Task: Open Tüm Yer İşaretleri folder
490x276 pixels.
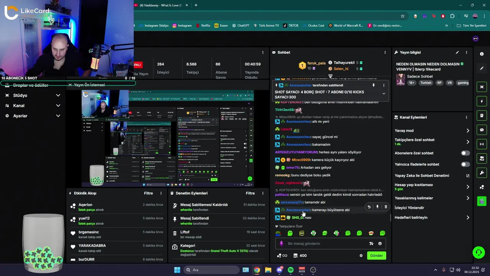Action: pyautogui.click(x=471, y=26)
